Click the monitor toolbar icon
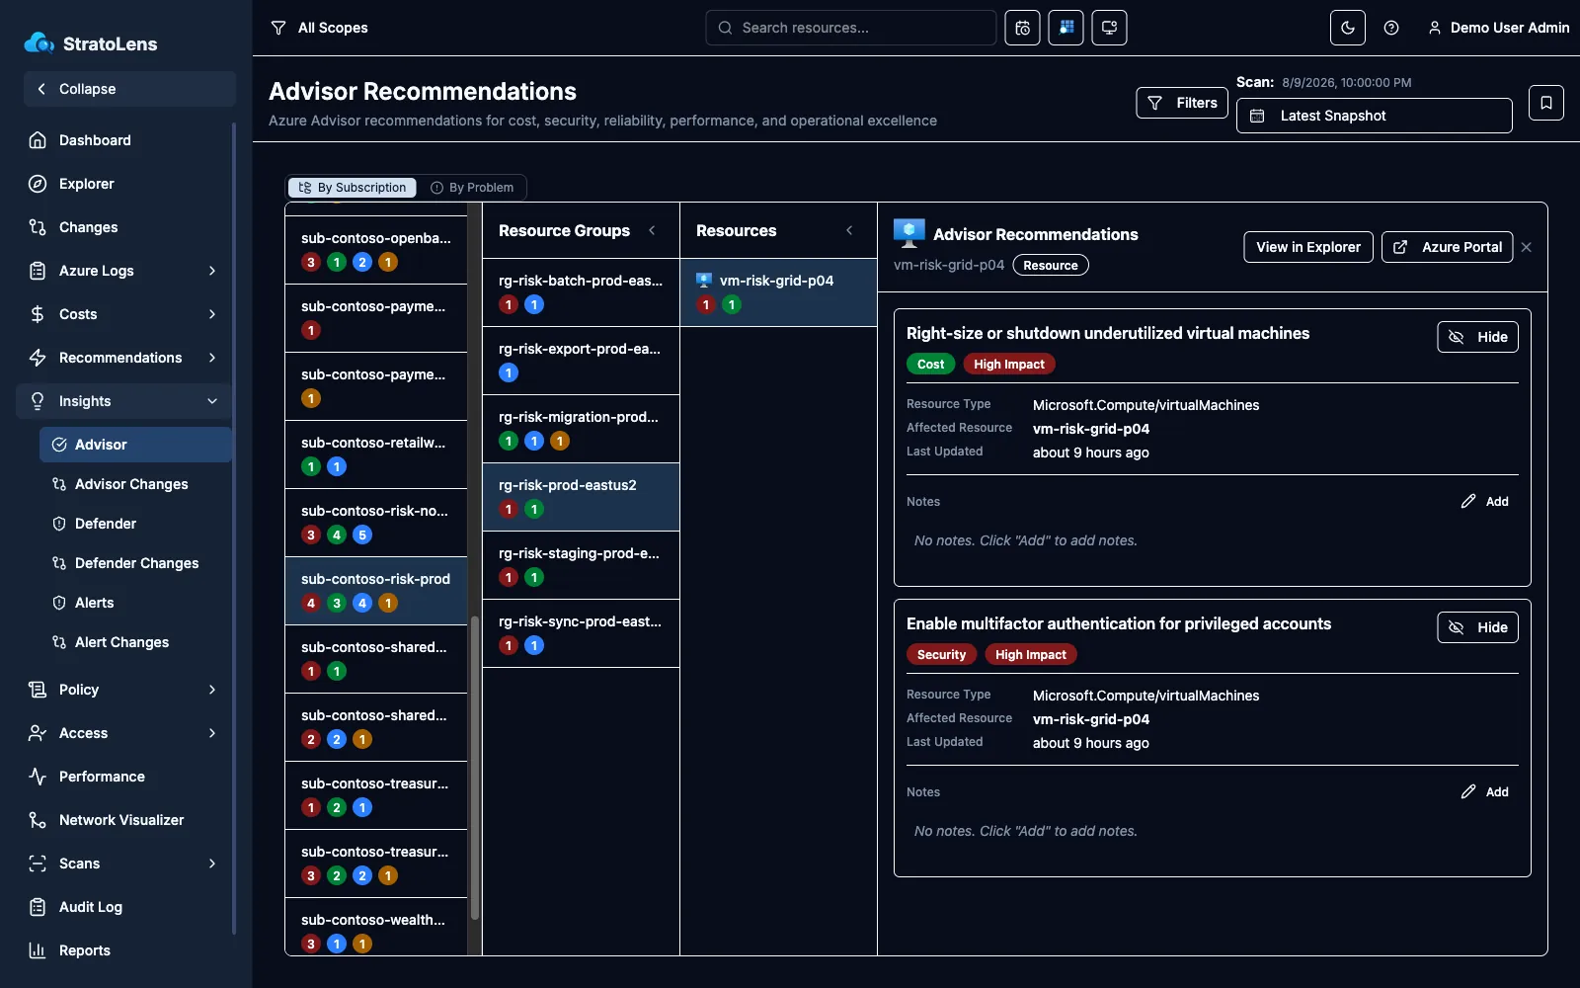Image resolution: width=1580 pixels, height=988 pixels. 1109,28
